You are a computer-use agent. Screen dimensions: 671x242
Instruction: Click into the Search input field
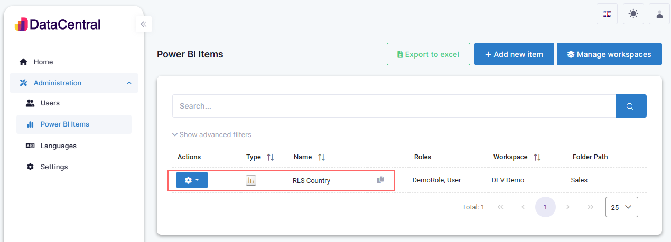point(394,106)
